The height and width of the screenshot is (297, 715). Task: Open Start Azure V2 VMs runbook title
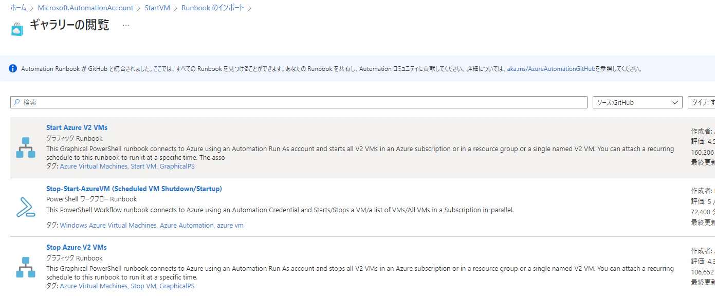pos(77,127)
